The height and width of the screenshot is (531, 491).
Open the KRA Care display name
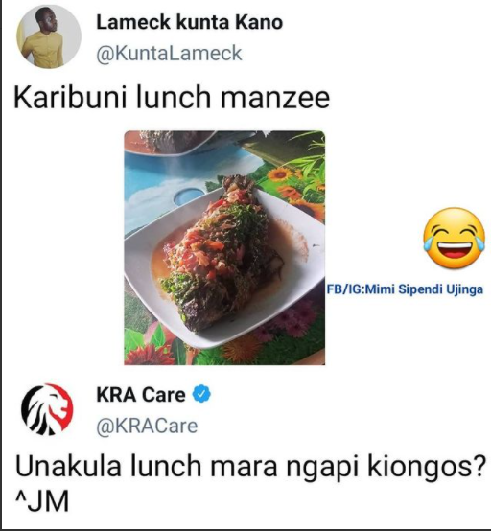[141, 395]
